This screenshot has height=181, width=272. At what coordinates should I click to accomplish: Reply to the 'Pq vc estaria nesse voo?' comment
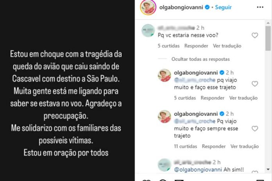tap(196, 46)
